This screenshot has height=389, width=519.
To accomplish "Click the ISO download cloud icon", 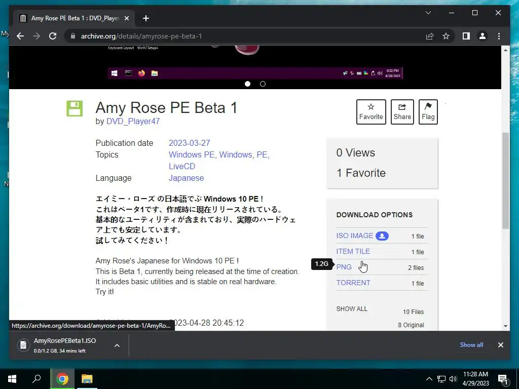I will point(382,236).
